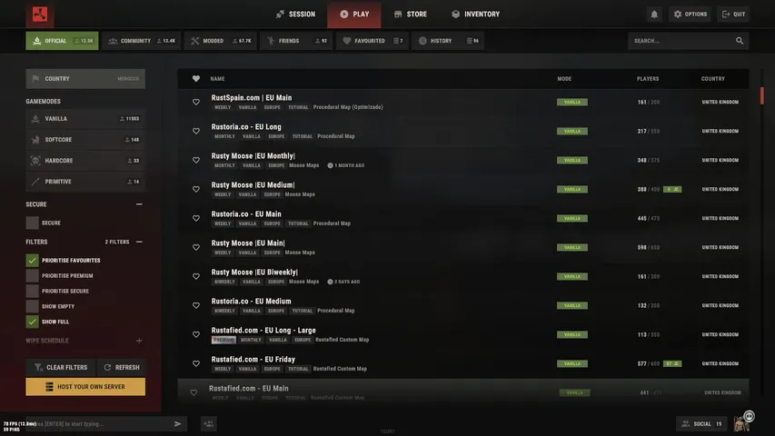Switch to the Official servers tab
This screenshot has width=775, height=436.
click(62, 41)
